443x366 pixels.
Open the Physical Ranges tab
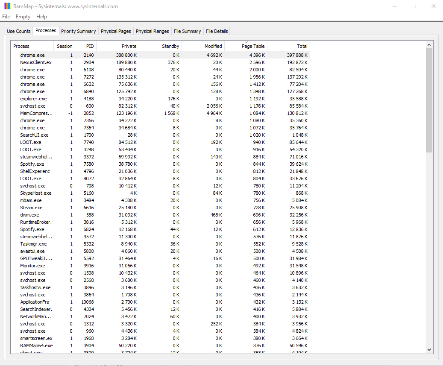click(152, 31)
